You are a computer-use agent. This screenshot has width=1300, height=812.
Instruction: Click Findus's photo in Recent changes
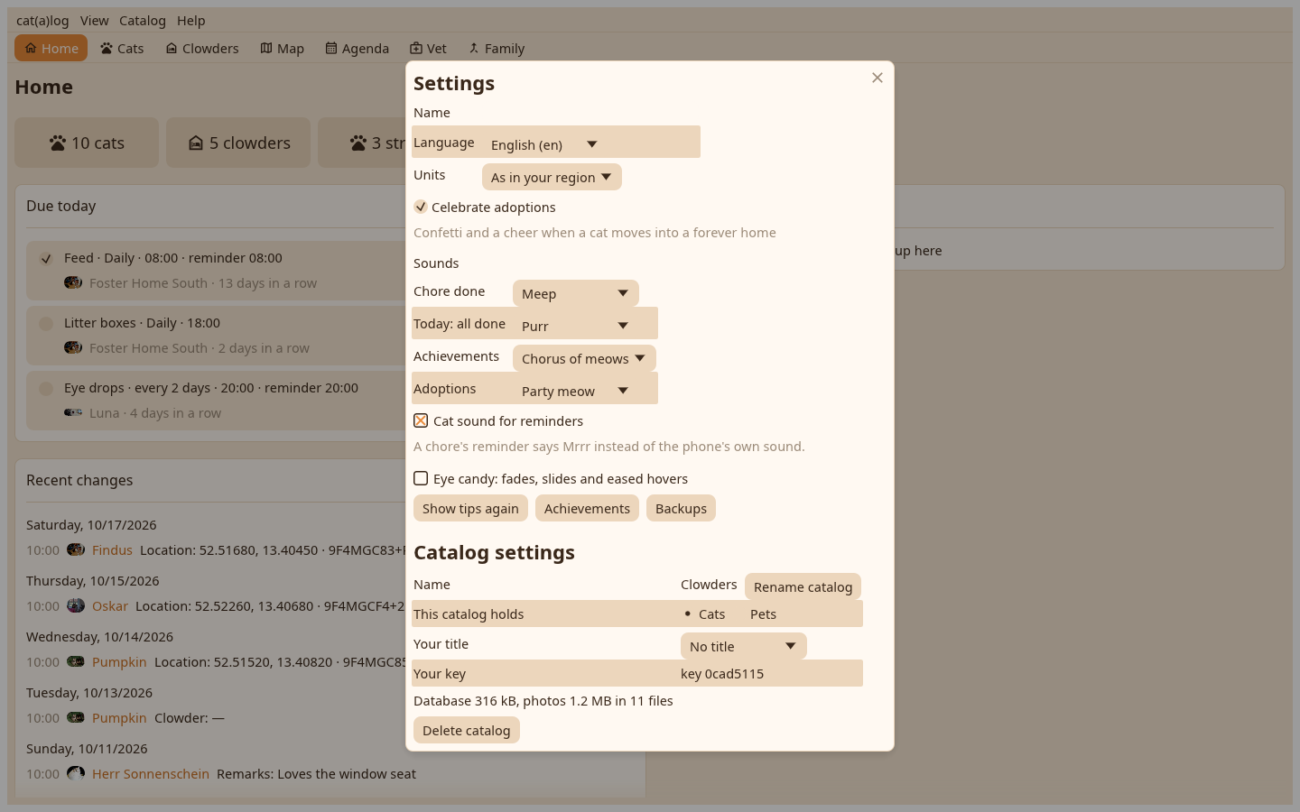pyautogui.click(x=76, y=549)
